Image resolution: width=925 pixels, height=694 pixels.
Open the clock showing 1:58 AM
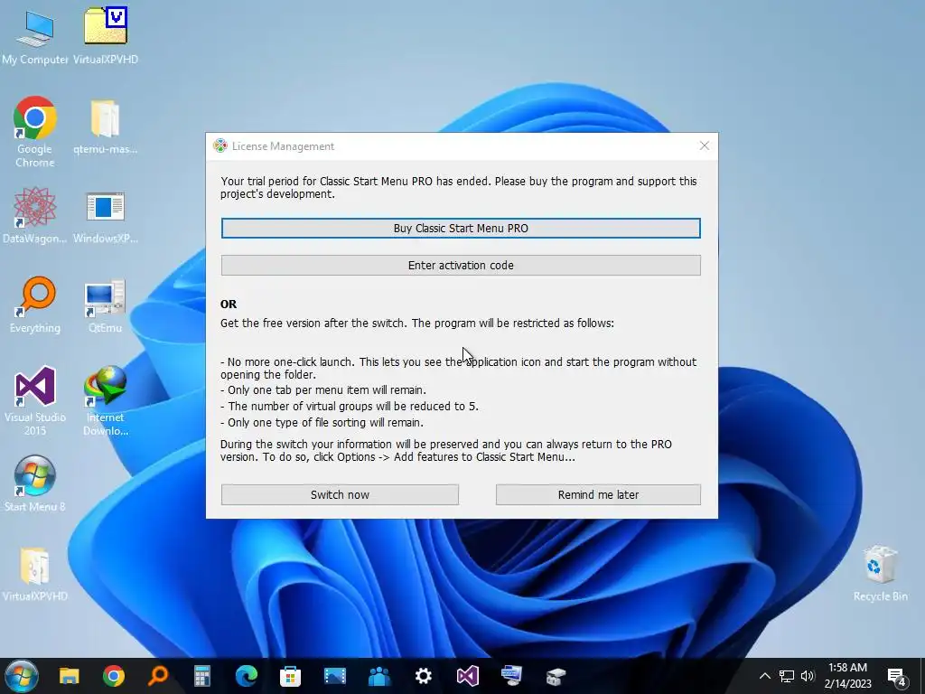tap(847, 676)
